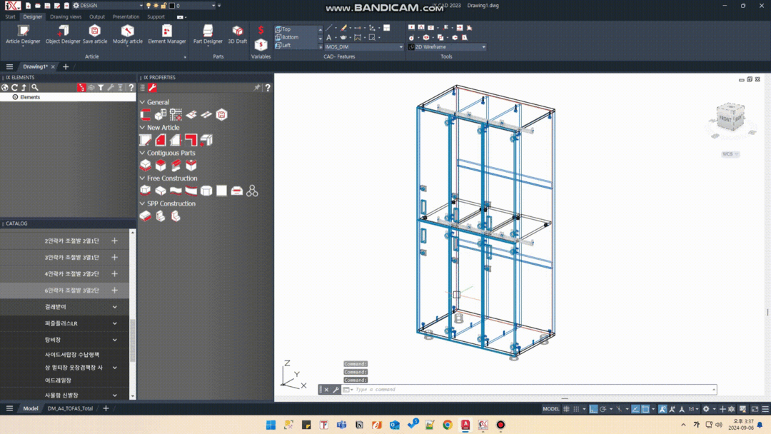The height and width of the screenshot is (434, 771).
Task: Open the Modify article tool
Action: point(127,34)
